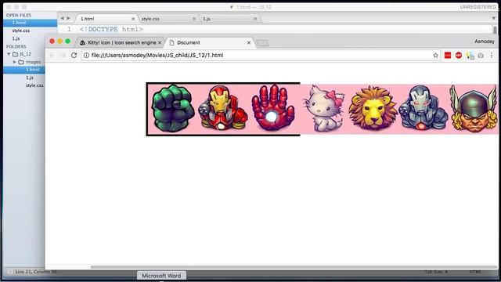Expand the images folder

tap(14, 62)
